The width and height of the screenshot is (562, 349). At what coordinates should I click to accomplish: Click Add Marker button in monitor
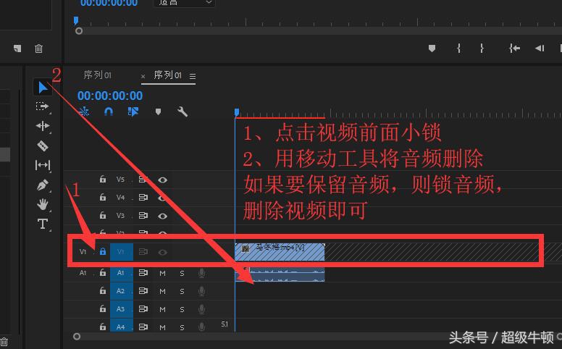click(x=432, y=49)
